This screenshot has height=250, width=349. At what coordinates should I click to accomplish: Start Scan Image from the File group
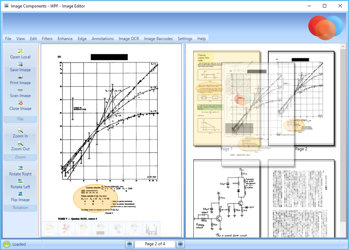pyautogui.click(x=20, y=93)
